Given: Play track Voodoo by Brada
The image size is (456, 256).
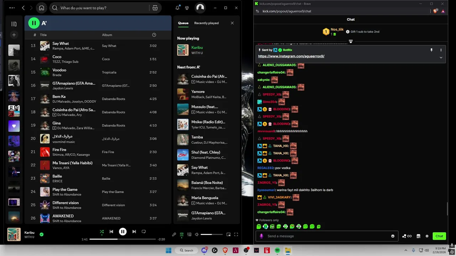Looking at the screenshot, I should 98,72.
